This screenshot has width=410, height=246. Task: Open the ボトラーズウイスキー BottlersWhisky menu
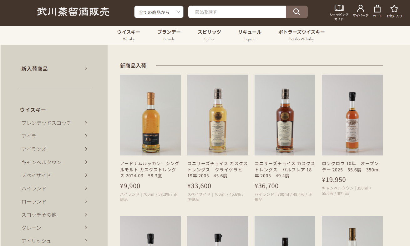pos(301,35)
